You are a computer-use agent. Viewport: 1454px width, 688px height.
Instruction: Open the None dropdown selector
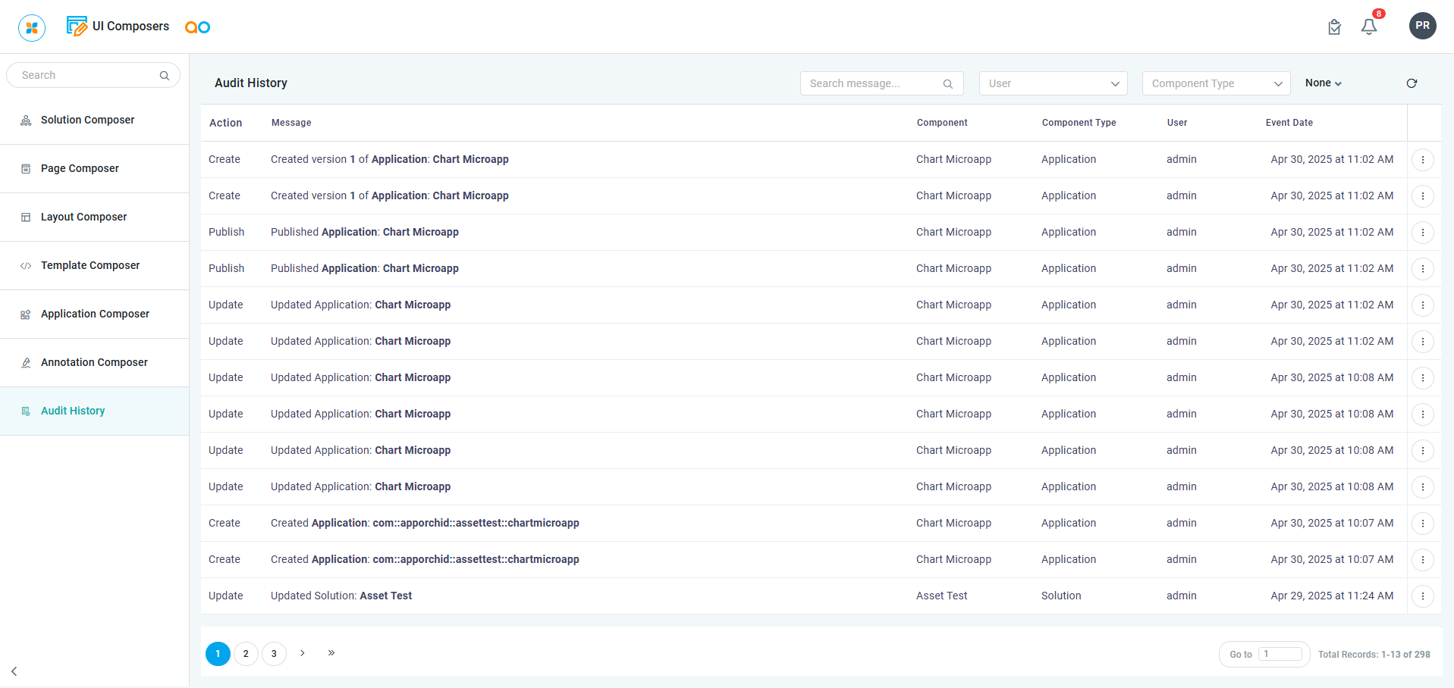(x=1323, y=83)
